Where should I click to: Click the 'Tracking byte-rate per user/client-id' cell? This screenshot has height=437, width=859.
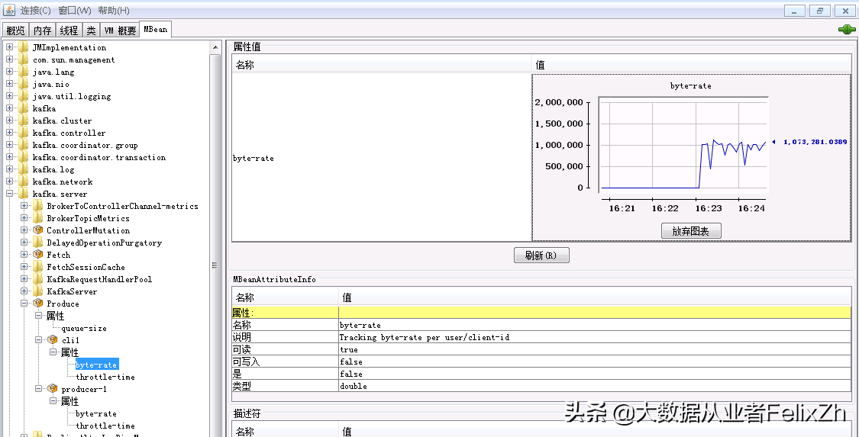tap(595, 337)
